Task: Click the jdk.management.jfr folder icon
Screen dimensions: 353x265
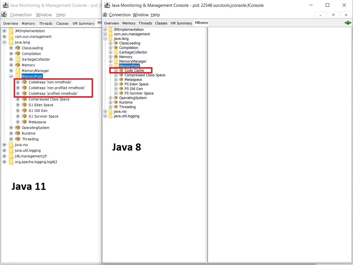Action: [x=11, y=156]
